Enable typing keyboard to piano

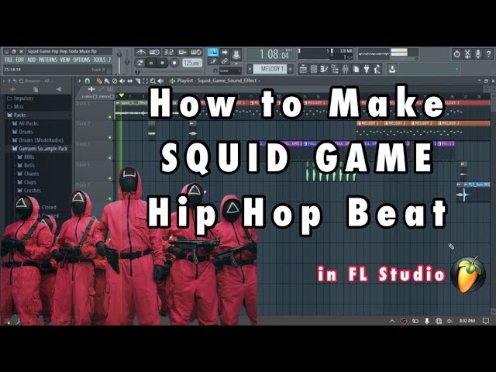[213, 52]
